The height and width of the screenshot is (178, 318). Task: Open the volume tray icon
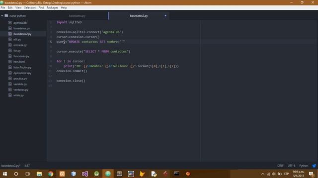(x=274, y=174)
